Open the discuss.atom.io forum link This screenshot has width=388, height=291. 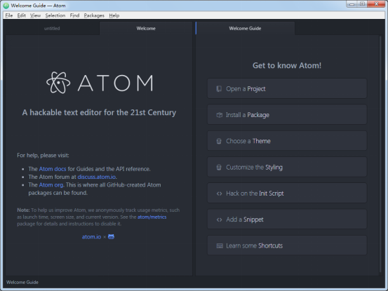pos(97,177)
